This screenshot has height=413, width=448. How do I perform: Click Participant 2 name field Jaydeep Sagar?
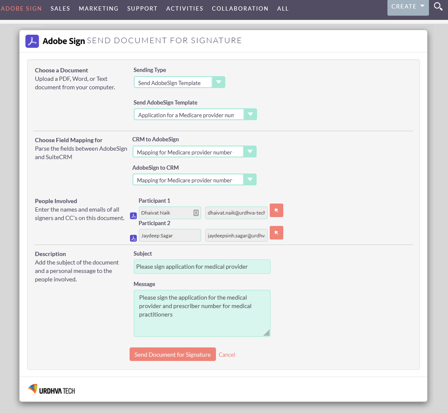[170, 235]
